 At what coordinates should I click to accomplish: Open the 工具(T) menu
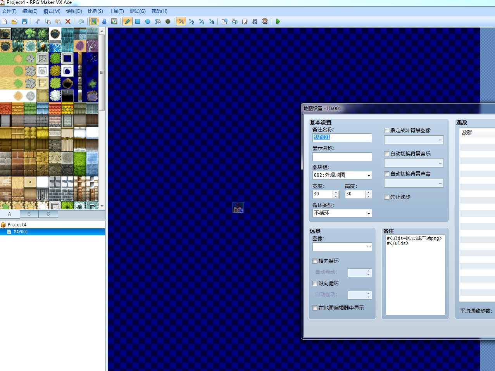[116, 11]
